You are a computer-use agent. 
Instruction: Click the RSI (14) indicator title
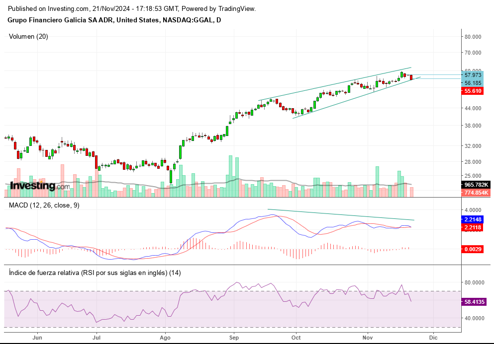point(95,273)
